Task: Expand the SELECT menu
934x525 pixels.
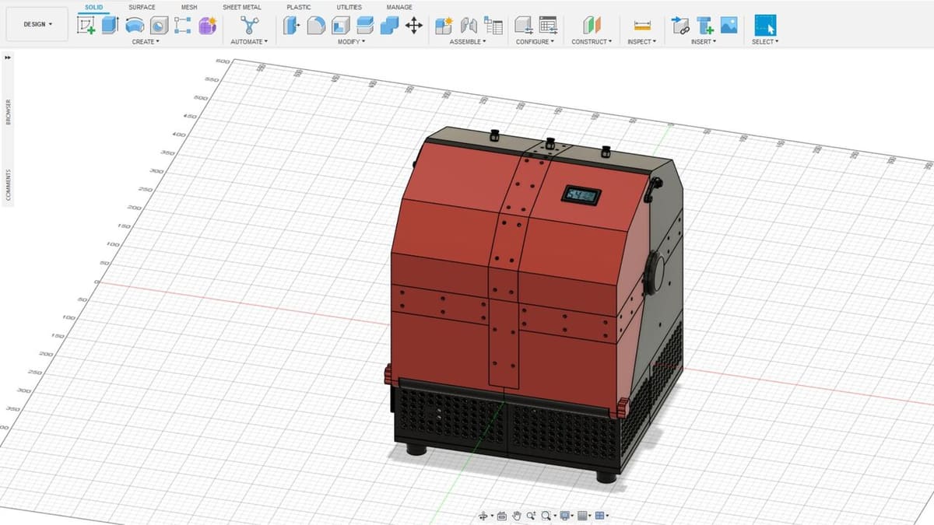Action: [x=765, y=42]
